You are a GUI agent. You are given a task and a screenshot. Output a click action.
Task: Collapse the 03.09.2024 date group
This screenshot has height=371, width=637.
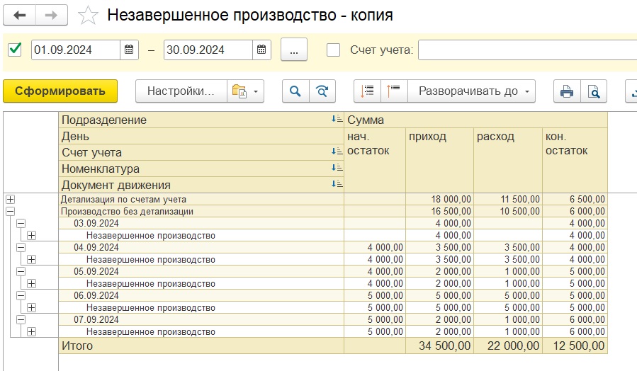pyautogui.click(x=21, y=223)
